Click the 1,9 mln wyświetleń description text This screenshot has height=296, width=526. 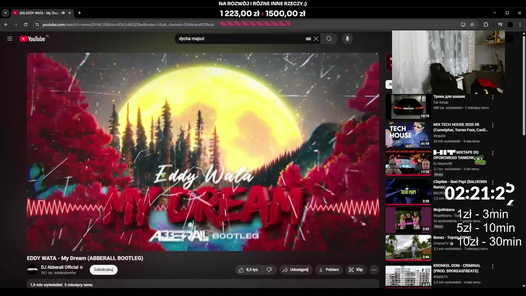61,284
